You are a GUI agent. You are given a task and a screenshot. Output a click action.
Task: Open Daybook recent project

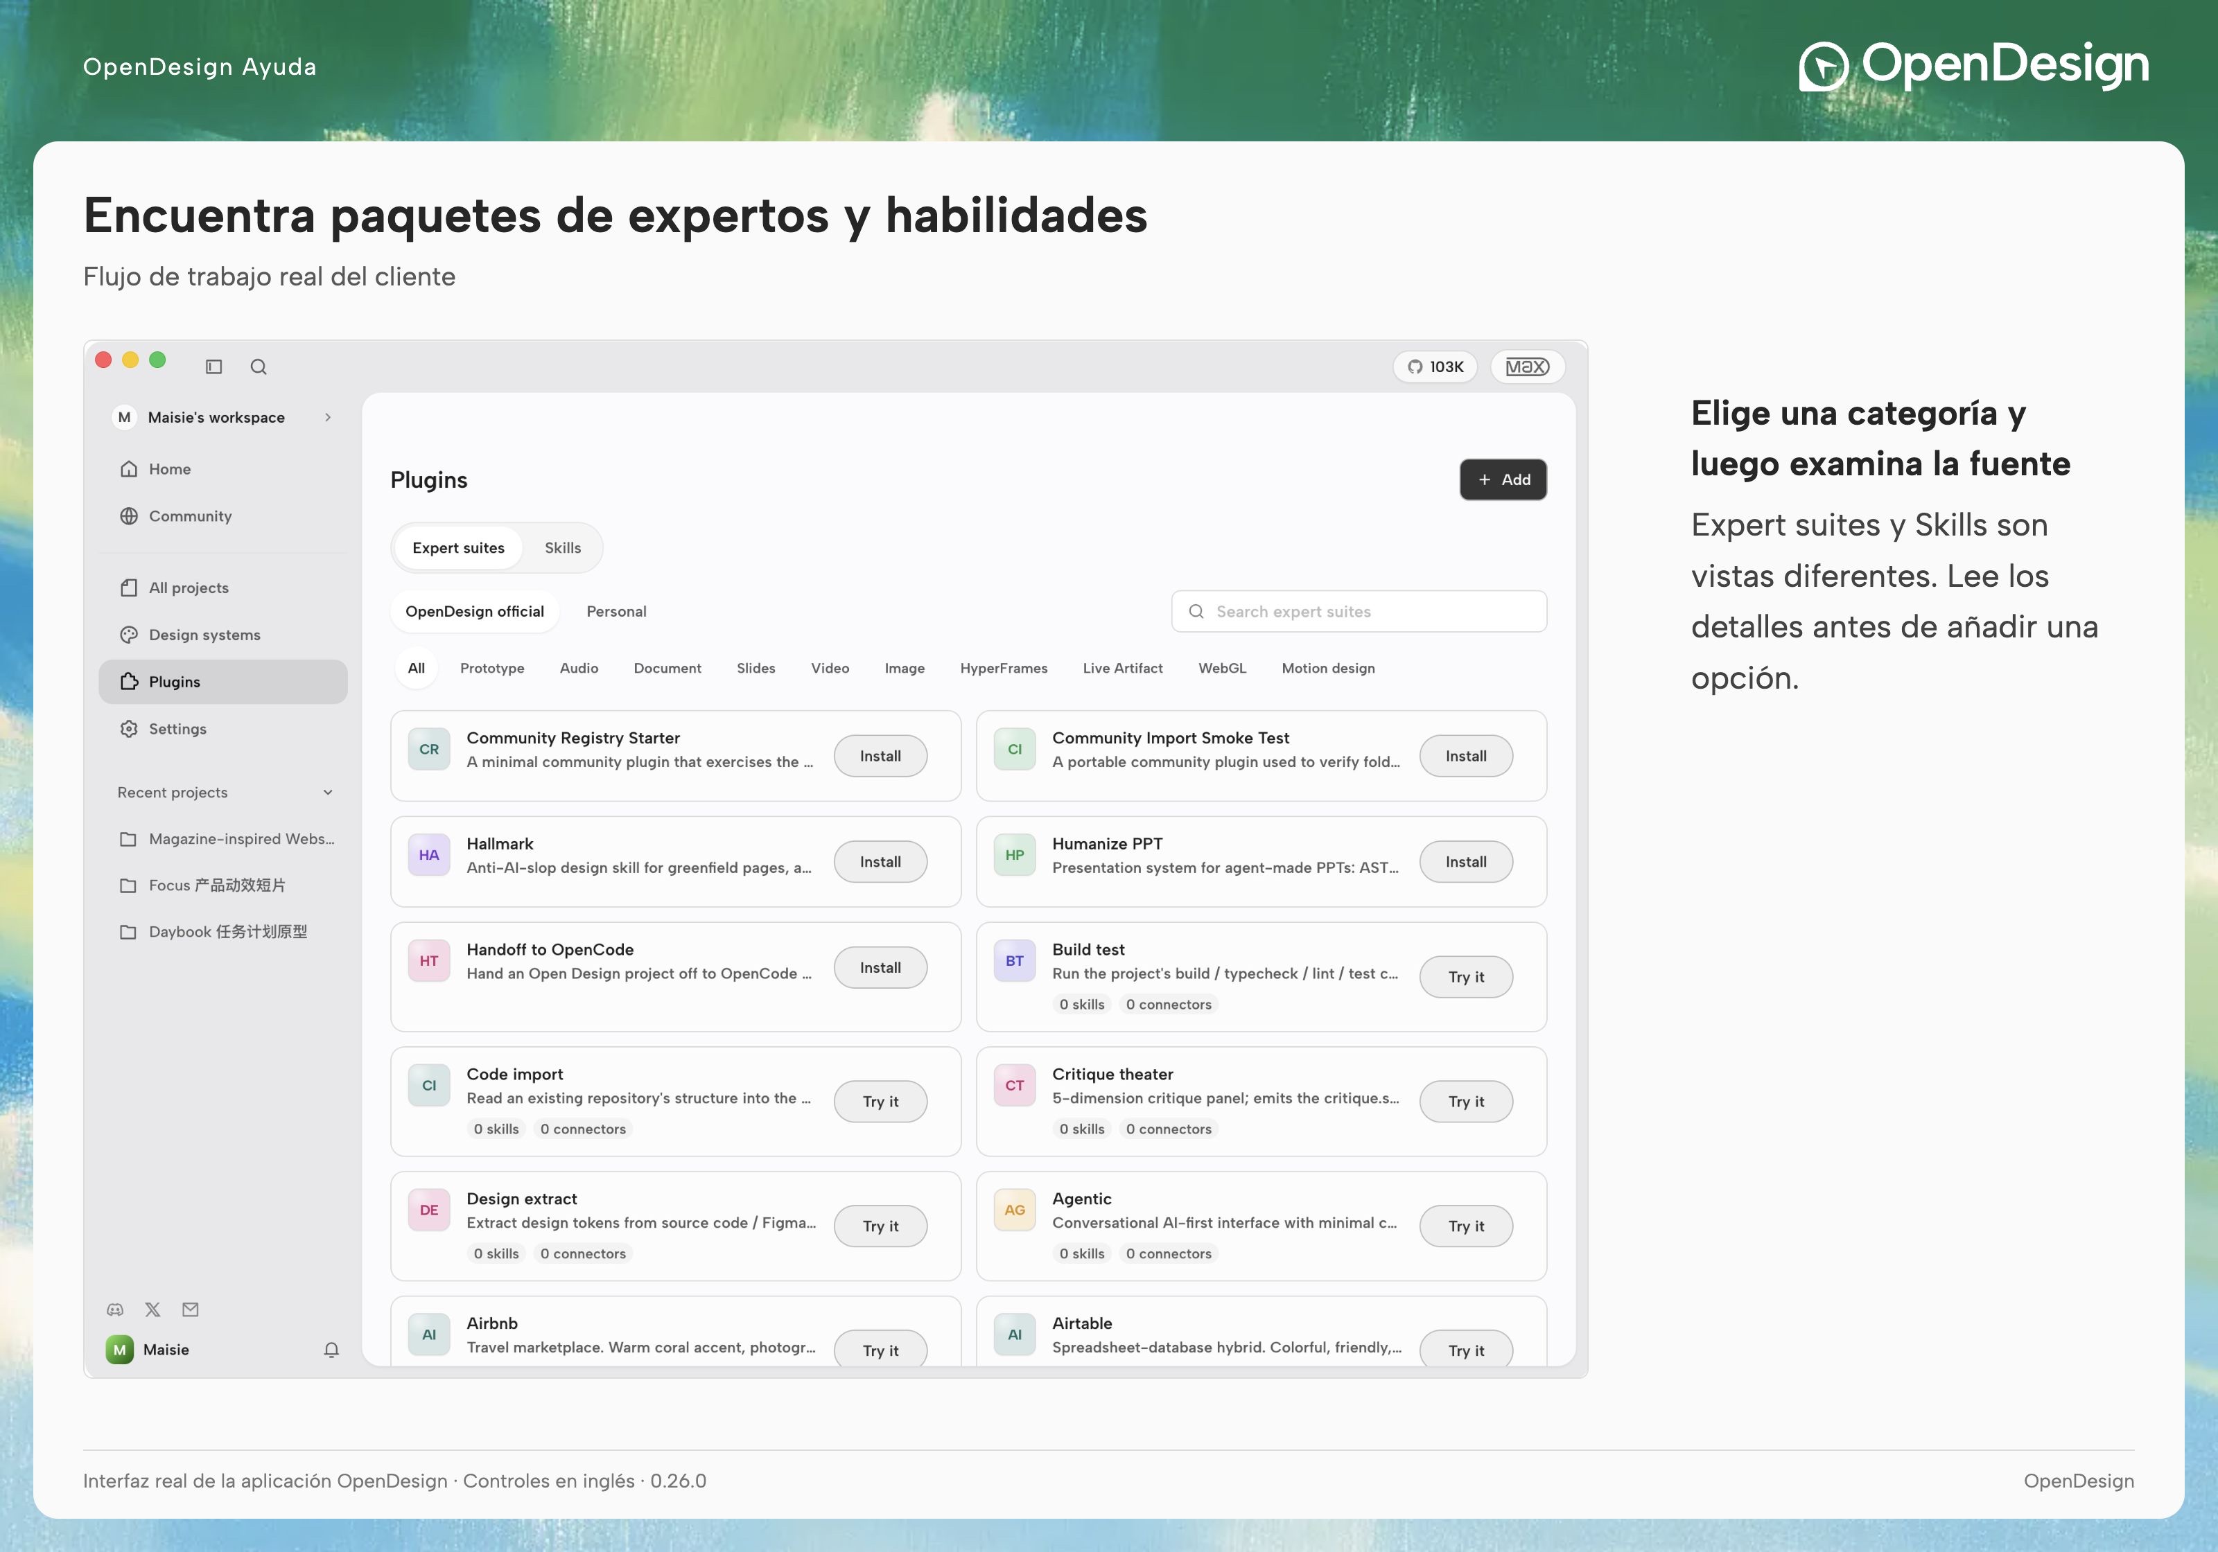(223, 932)
